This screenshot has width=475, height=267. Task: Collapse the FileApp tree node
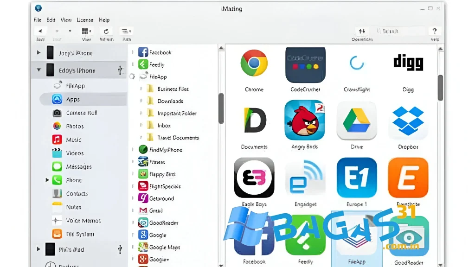132,76
